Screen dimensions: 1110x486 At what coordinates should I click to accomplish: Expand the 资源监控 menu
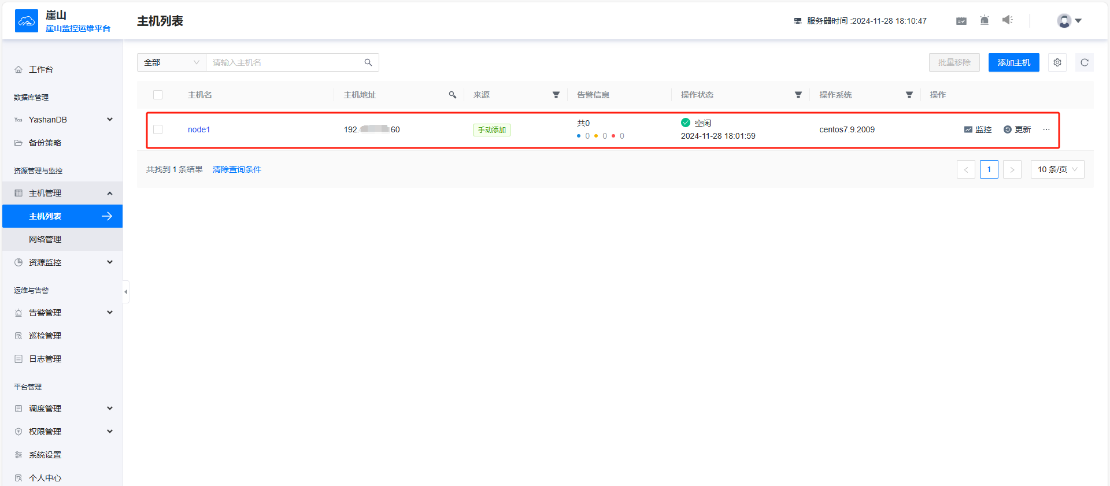(x=62, y=262)
